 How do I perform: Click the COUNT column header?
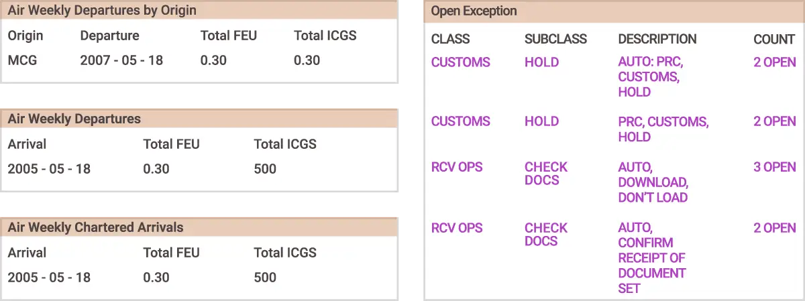coord(774,40)
